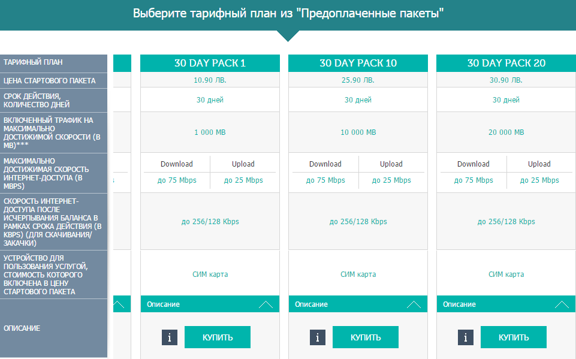Click info icon for 30 Day Pack 1
Screen dimensions: 576x359
170,337
